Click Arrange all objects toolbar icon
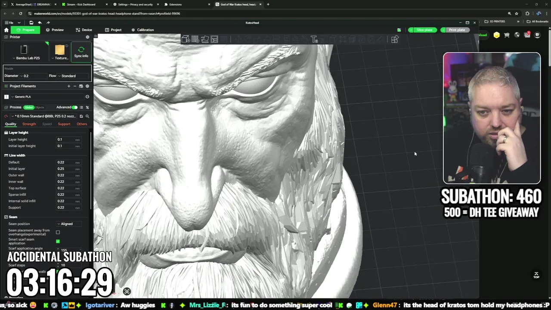The height and width of the screenshot is (310, 551). click(x=214, y=40)
